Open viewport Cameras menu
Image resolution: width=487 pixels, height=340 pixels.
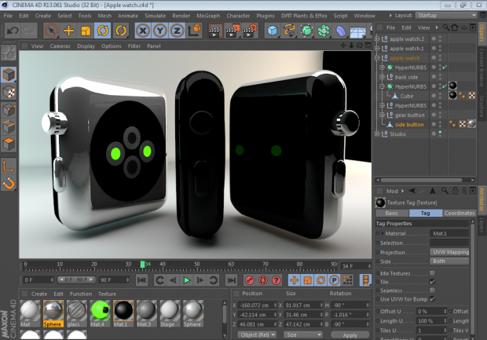click(60, 46)
